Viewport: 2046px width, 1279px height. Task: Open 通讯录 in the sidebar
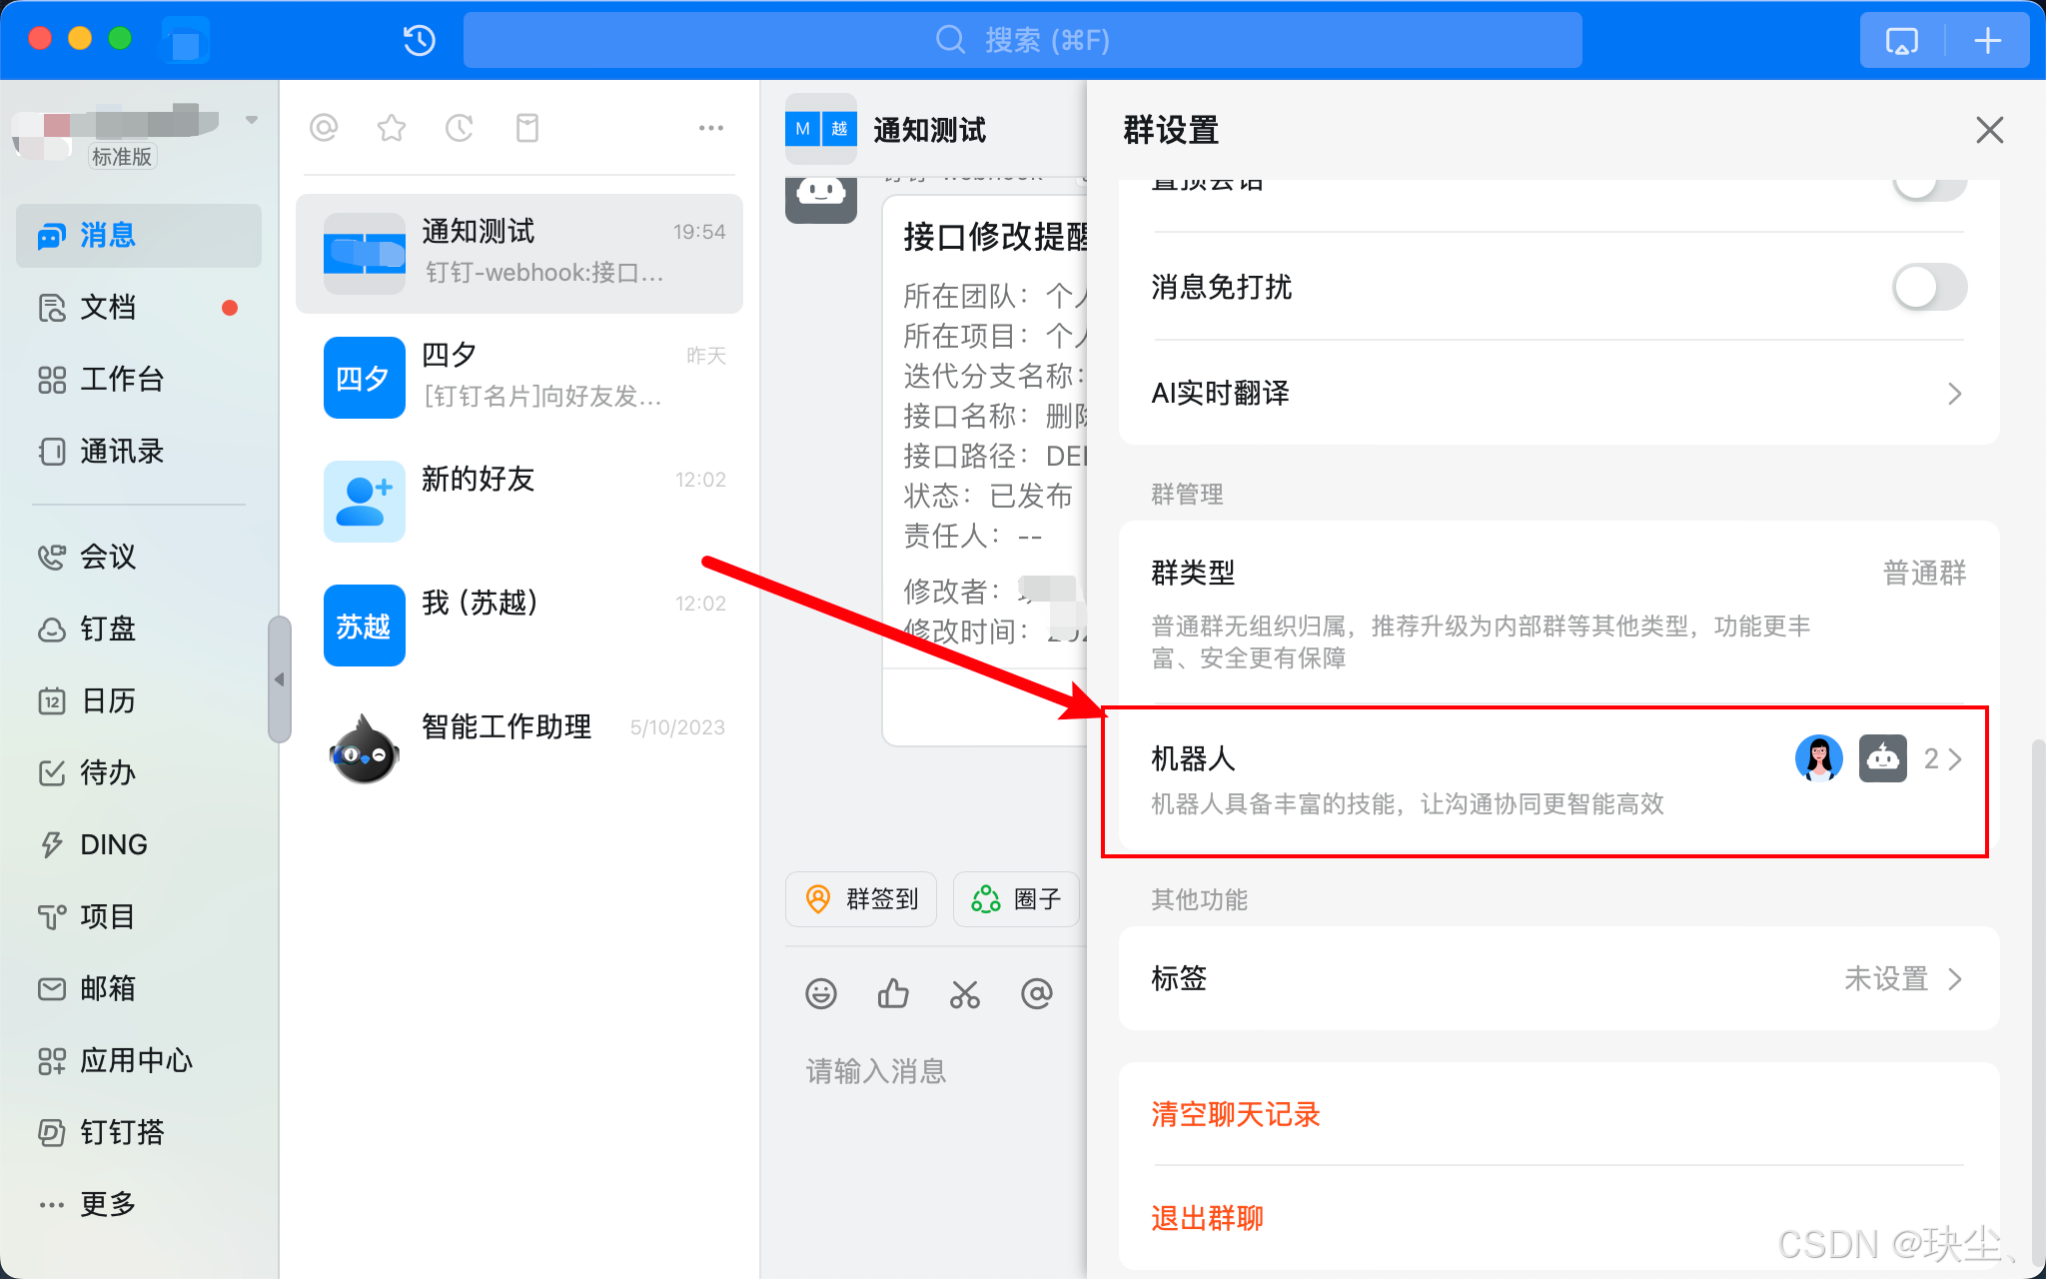click(x=139, y=451)
